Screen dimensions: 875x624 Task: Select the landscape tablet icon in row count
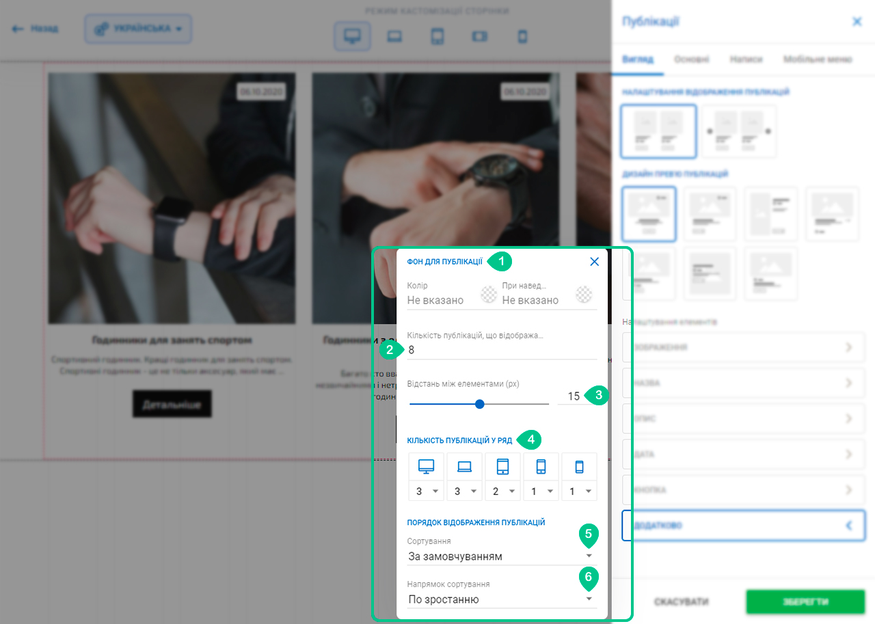coord(502,466)
